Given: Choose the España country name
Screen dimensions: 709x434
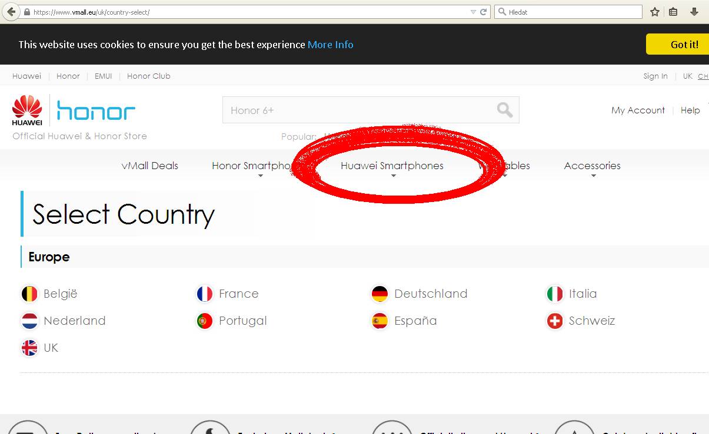Looking at the screenshot, I should (x=415, y=321).
